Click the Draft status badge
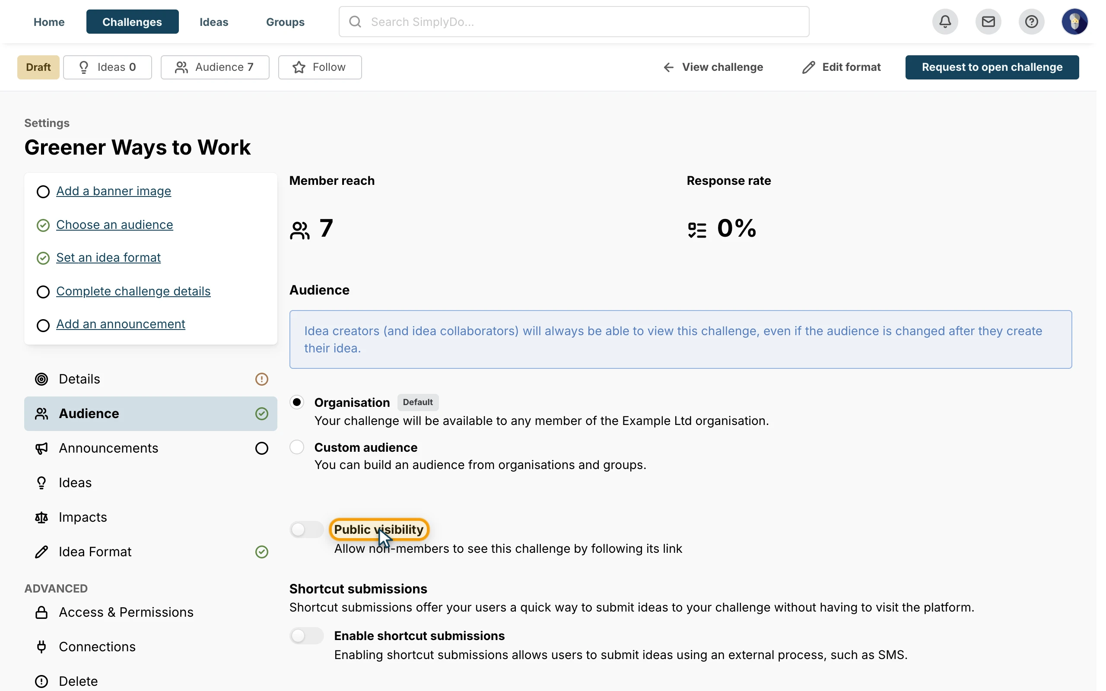Screen dimensions: 1106x691 click(x=38, y=67)
